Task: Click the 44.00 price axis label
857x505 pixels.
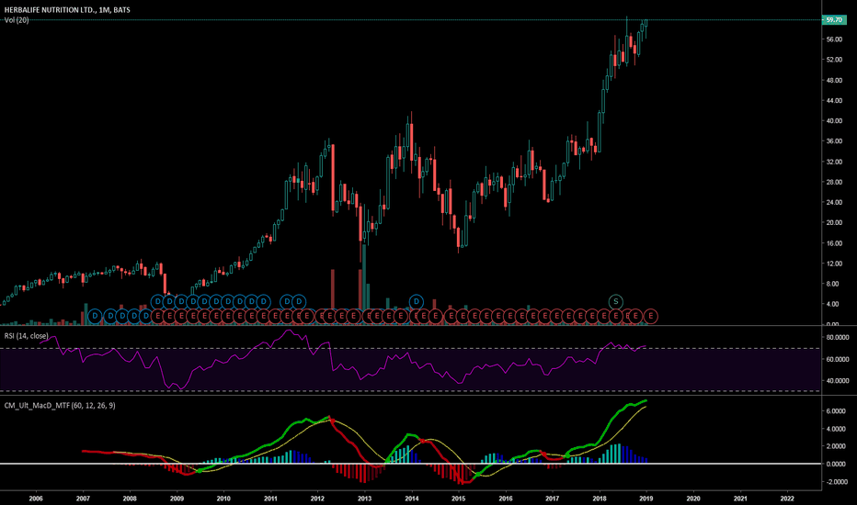Action: [x=834, y=100]
